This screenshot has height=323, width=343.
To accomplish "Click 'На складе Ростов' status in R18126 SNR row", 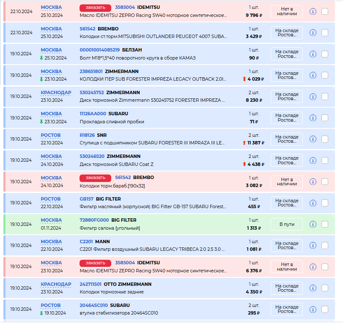I will tap(287, 139).
